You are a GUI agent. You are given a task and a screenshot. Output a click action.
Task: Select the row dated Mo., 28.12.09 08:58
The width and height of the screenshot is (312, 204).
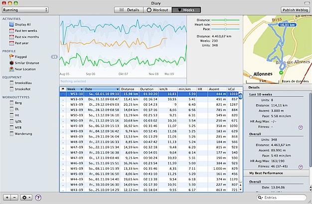(x=149, y=110)
